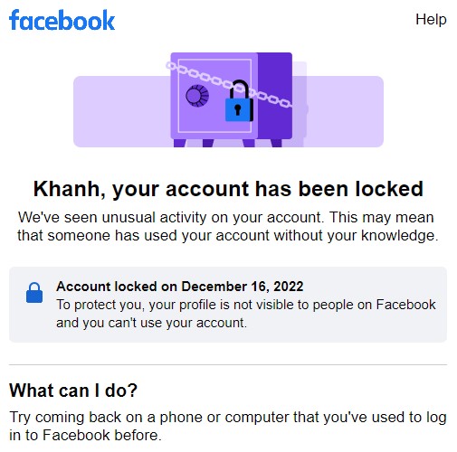Select the 'Account locked on December 16, 2022' heading
The image size is (457, 452).
(180, 287)
